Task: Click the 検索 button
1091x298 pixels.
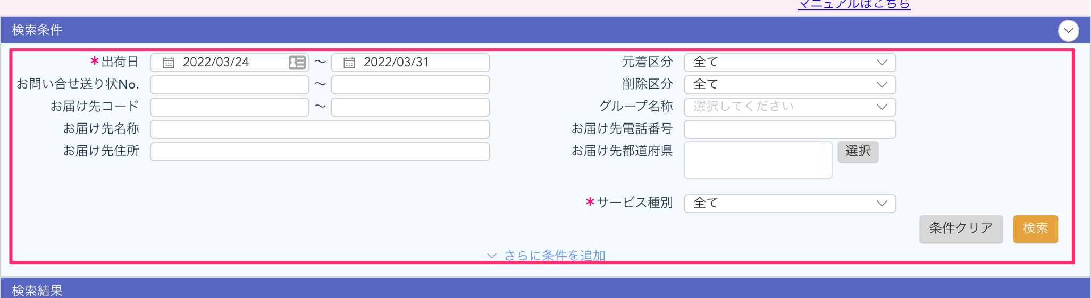Action: [x=1035, y=229]
